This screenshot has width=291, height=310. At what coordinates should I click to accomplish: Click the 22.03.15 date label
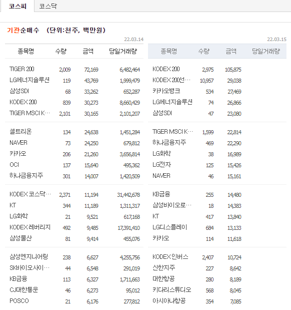(277, 40)
